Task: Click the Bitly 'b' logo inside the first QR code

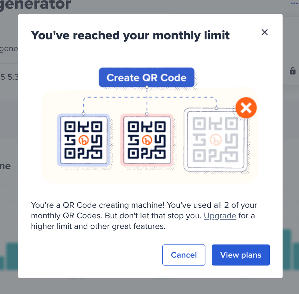Action: [83, 140]
